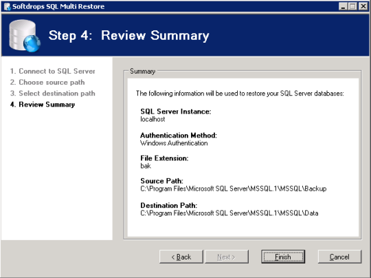Close the Softdrops SQL Multi Restore window

coord(363,6)
